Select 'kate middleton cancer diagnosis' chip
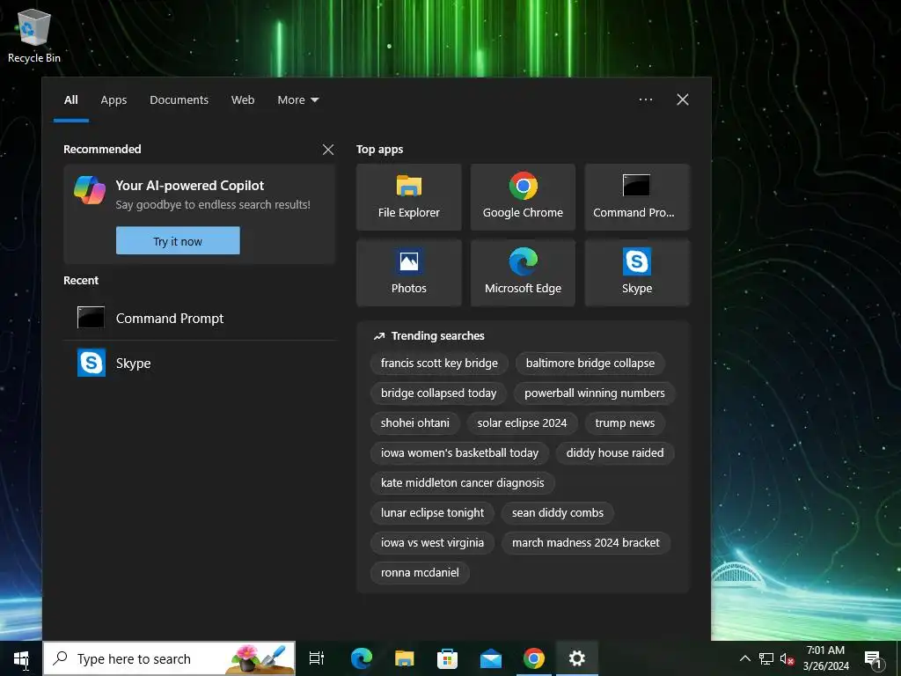This screenshot has width=901, height=676. click(463, 483)
